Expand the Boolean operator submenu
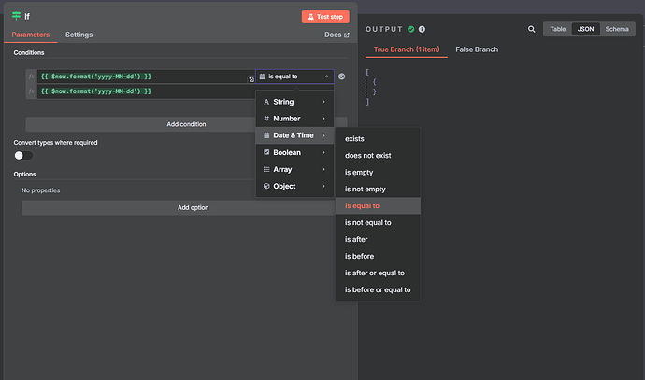Image resolution: width=645 pixels, height=380 pixels. tap(294, 152)
